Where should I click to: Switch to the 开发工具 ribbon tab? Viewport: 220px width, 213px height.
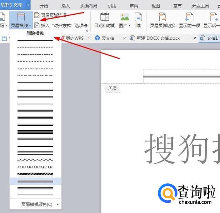200,6
